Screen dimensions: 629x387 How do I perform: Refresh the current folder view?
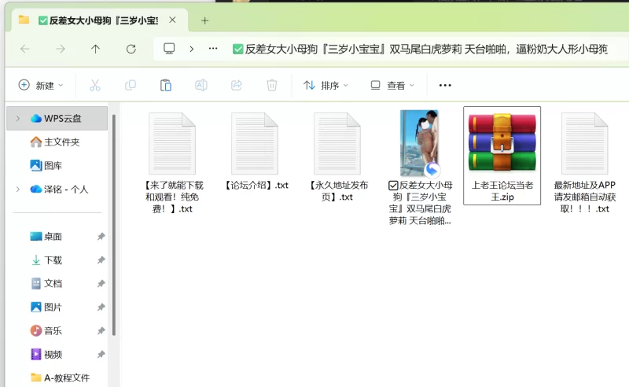(x=131, y=49)
